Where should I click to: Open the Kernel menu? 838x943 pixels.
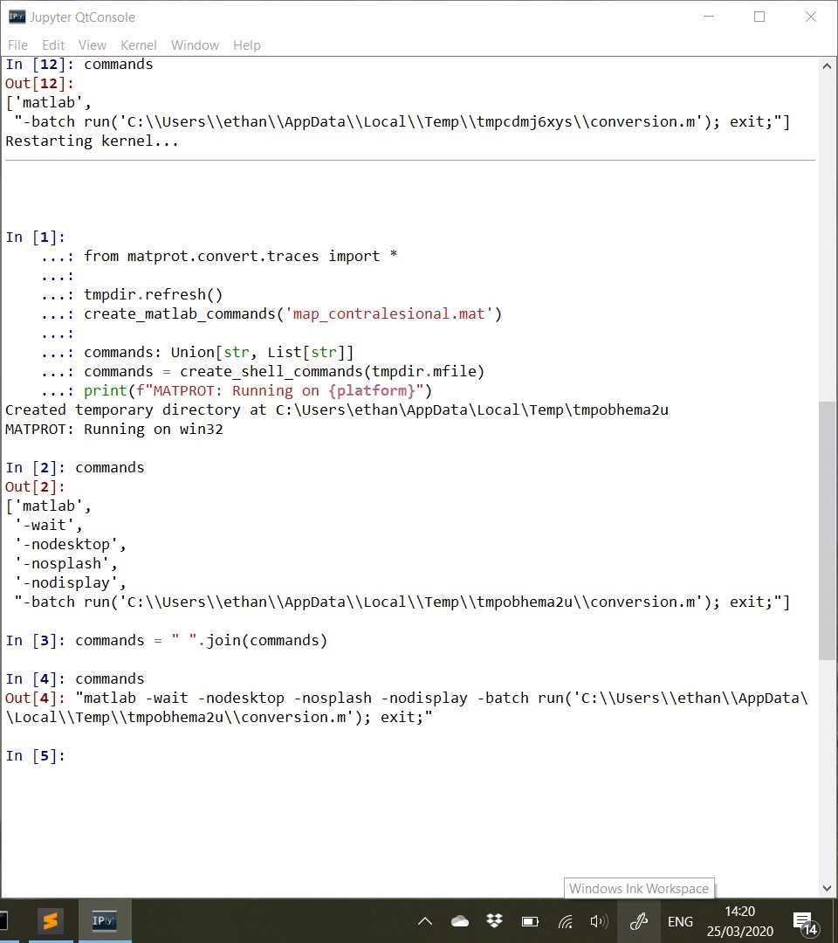point(138,45)
